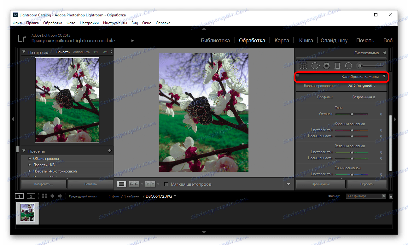The image size is (408, 245).
Task: Click the 'Сбросить' button
Action: 367,184
